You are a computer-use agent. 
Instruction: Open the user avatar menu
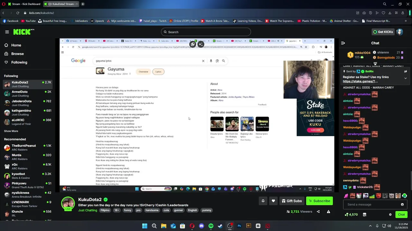(x=399, y=32)
